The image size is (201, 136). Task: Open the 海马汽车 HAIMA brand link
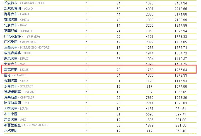[x=17, y=14]
